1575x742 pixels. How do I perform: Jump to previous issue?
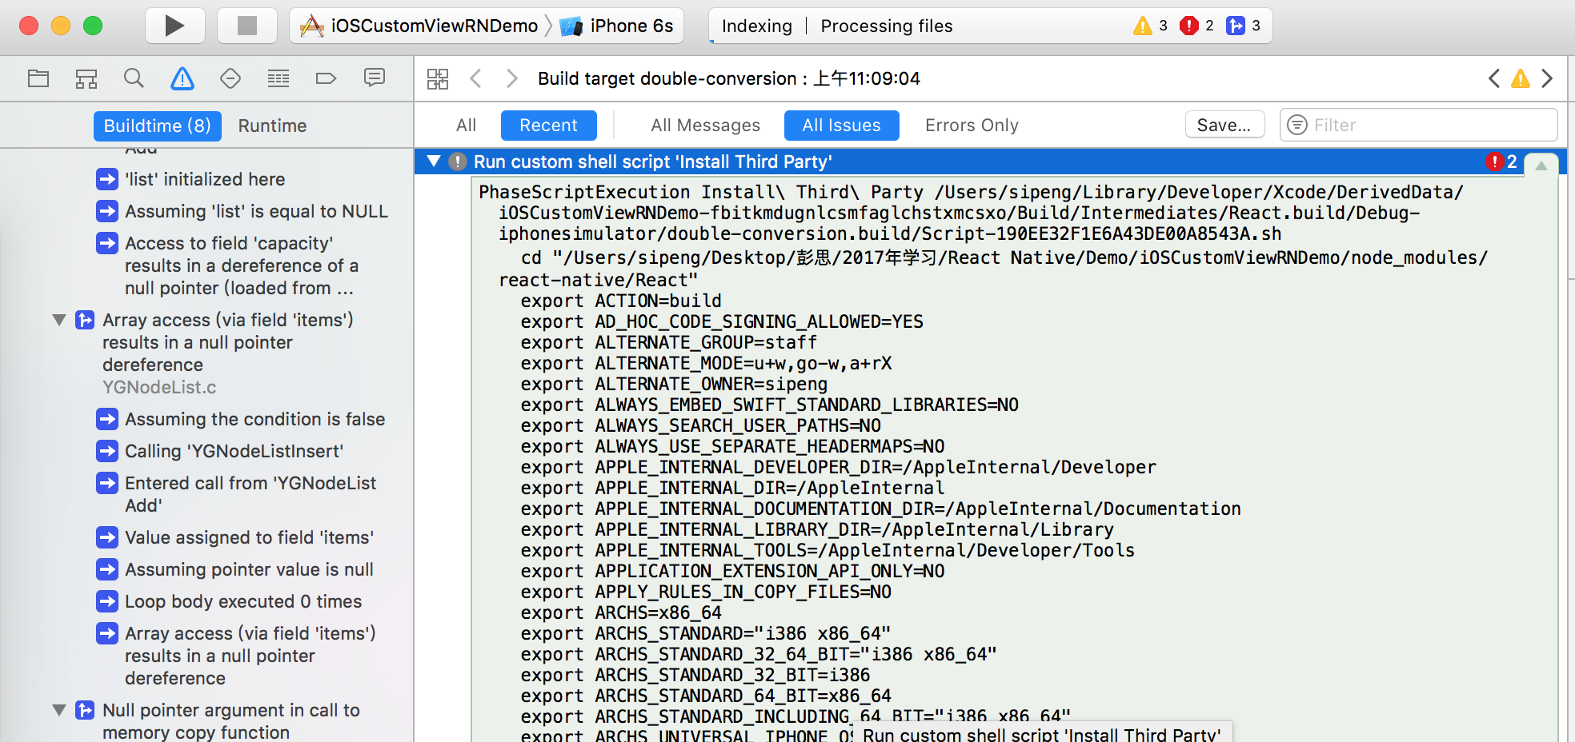[1493, 78]
